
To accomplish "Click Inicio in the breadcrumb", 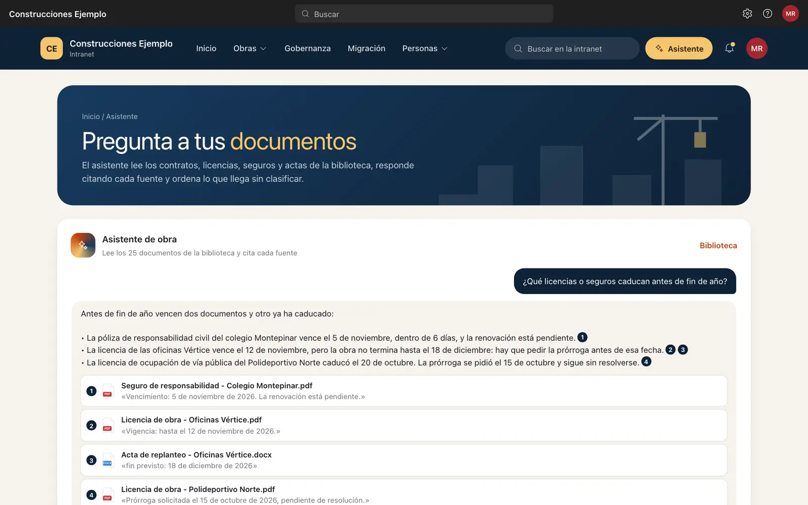I will click(91, 117).
